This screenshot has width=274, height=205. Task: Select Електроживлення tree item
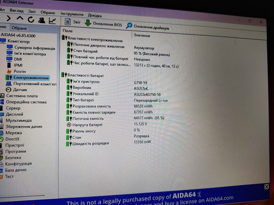point(27,78)
